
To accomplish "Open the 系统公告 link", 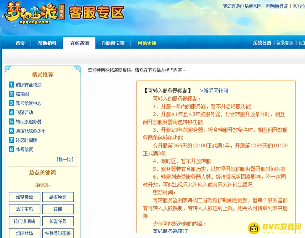I will [x=262, y=43].
